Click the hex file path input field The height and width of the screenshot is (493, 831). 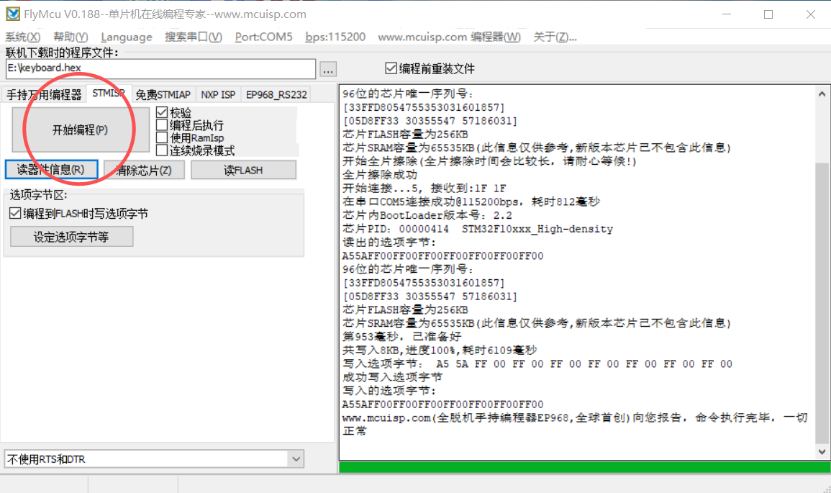point(160,68)
